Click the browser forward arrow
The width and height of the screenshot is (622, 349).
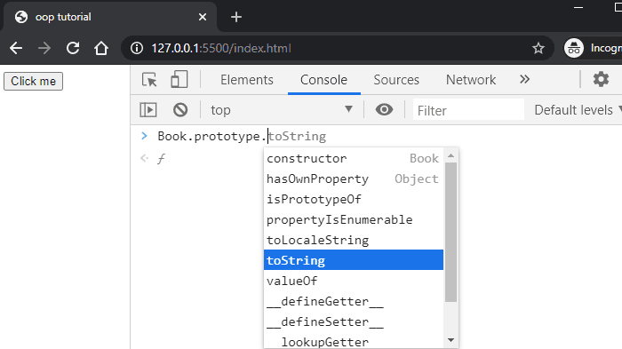pos(44,48)
